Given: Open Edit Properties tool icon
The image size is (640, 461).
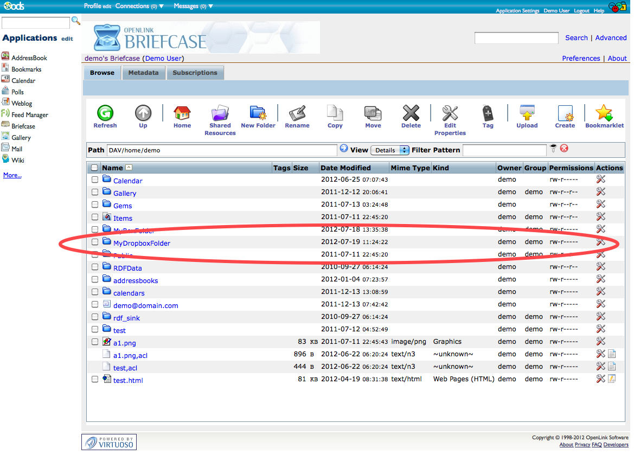Looking at the screenshot, I should click(x=450, y=113).
